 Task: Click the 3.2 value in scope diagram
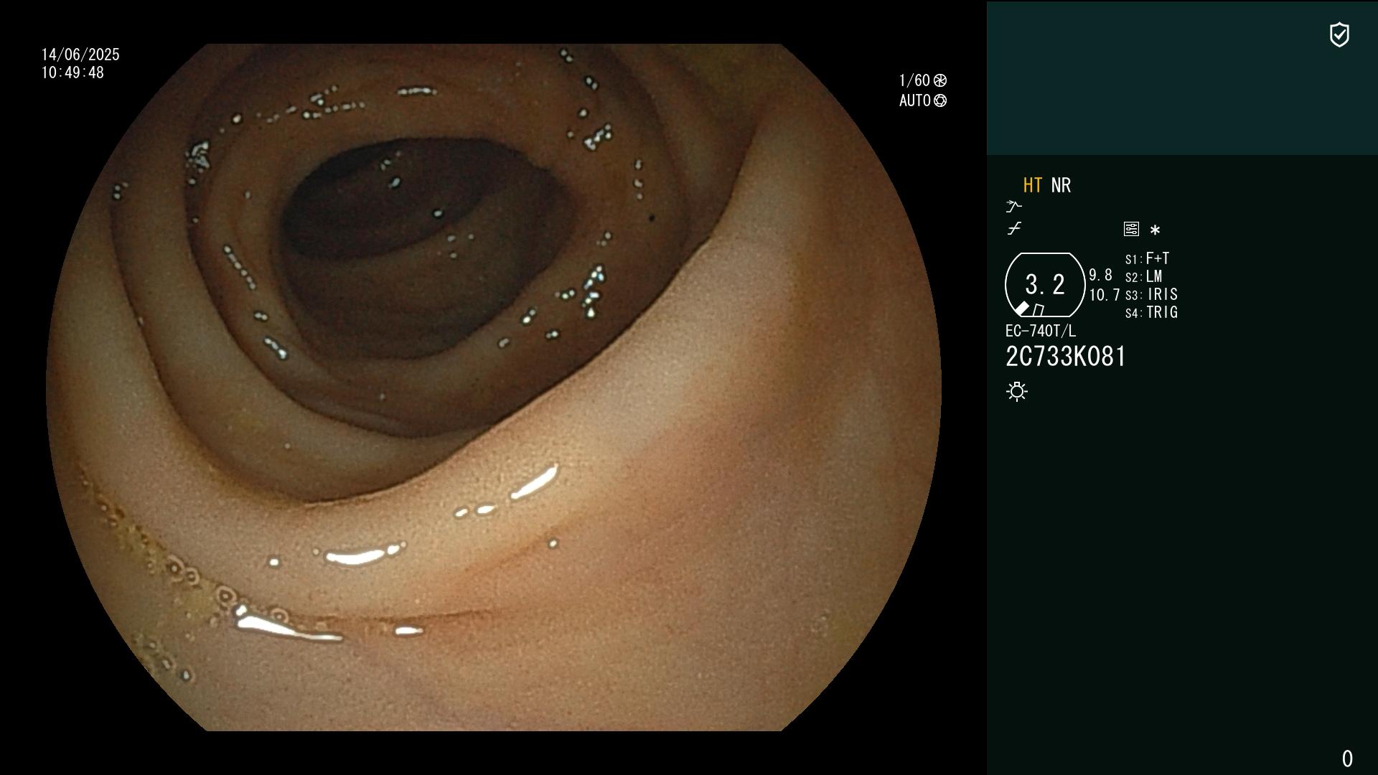pos(1045,285)
